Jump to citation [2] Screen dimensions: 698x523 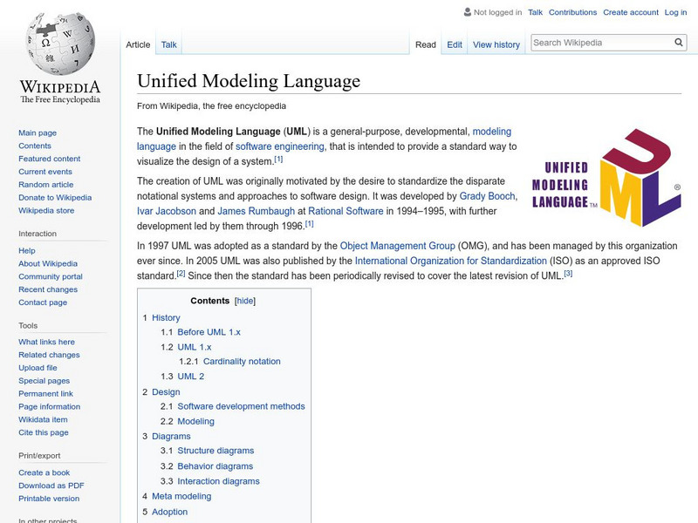(181, 274)
